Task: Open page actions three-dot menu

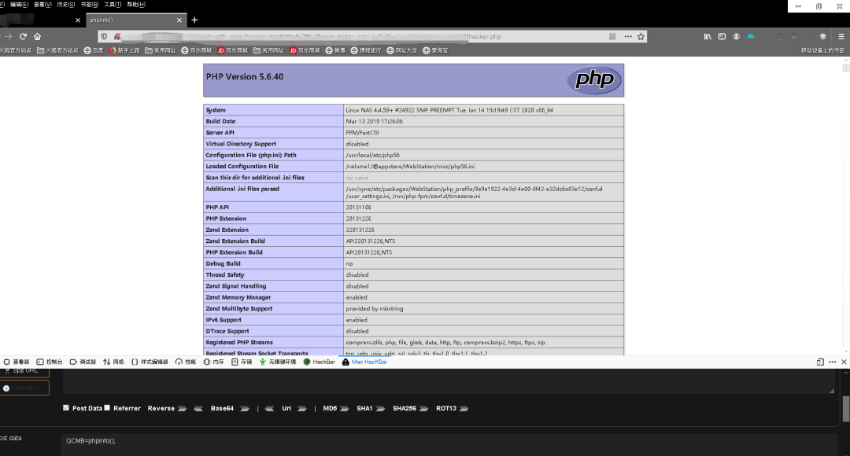Action: [627, 36]
